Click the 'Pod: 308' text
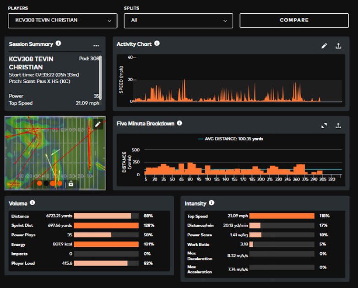The image size is (358, 288). point(89,59)
